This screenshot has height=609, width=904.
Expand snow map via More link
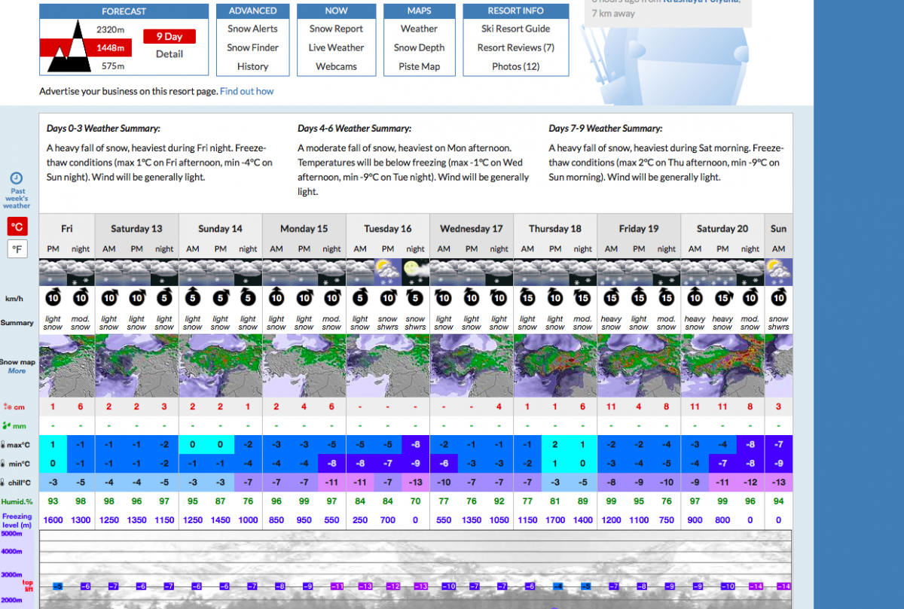click(x=17, y=371)
